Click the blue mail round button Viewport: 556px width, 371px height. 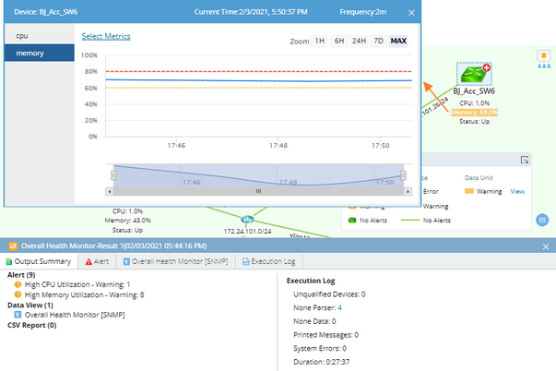click(542, 221)
